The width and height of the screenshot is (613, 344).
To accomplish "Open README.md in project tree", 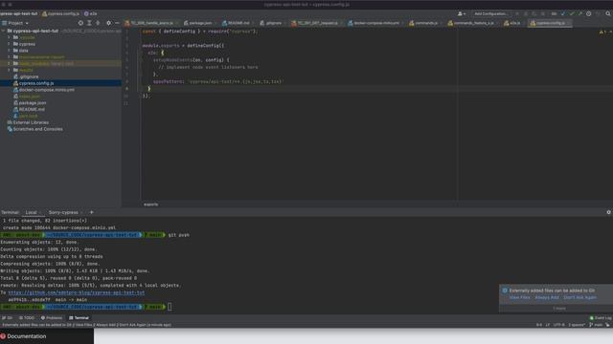I will coord(29,109).
